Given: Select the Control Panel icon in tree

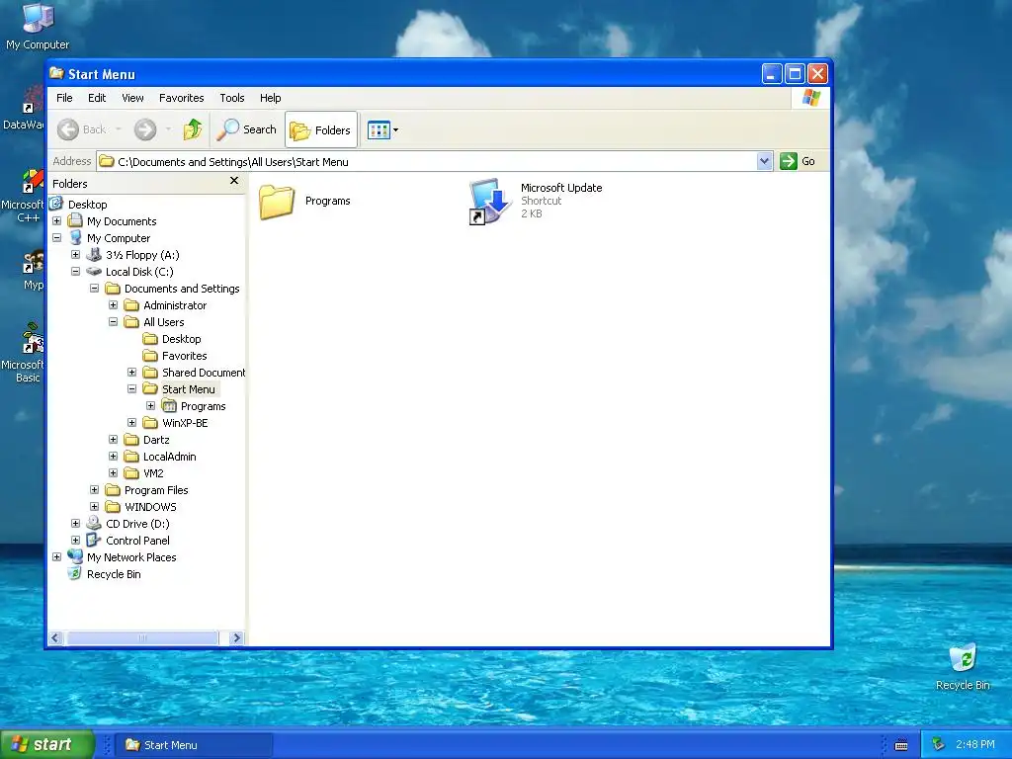Looking at the screenshot, I should click(94, 540).
